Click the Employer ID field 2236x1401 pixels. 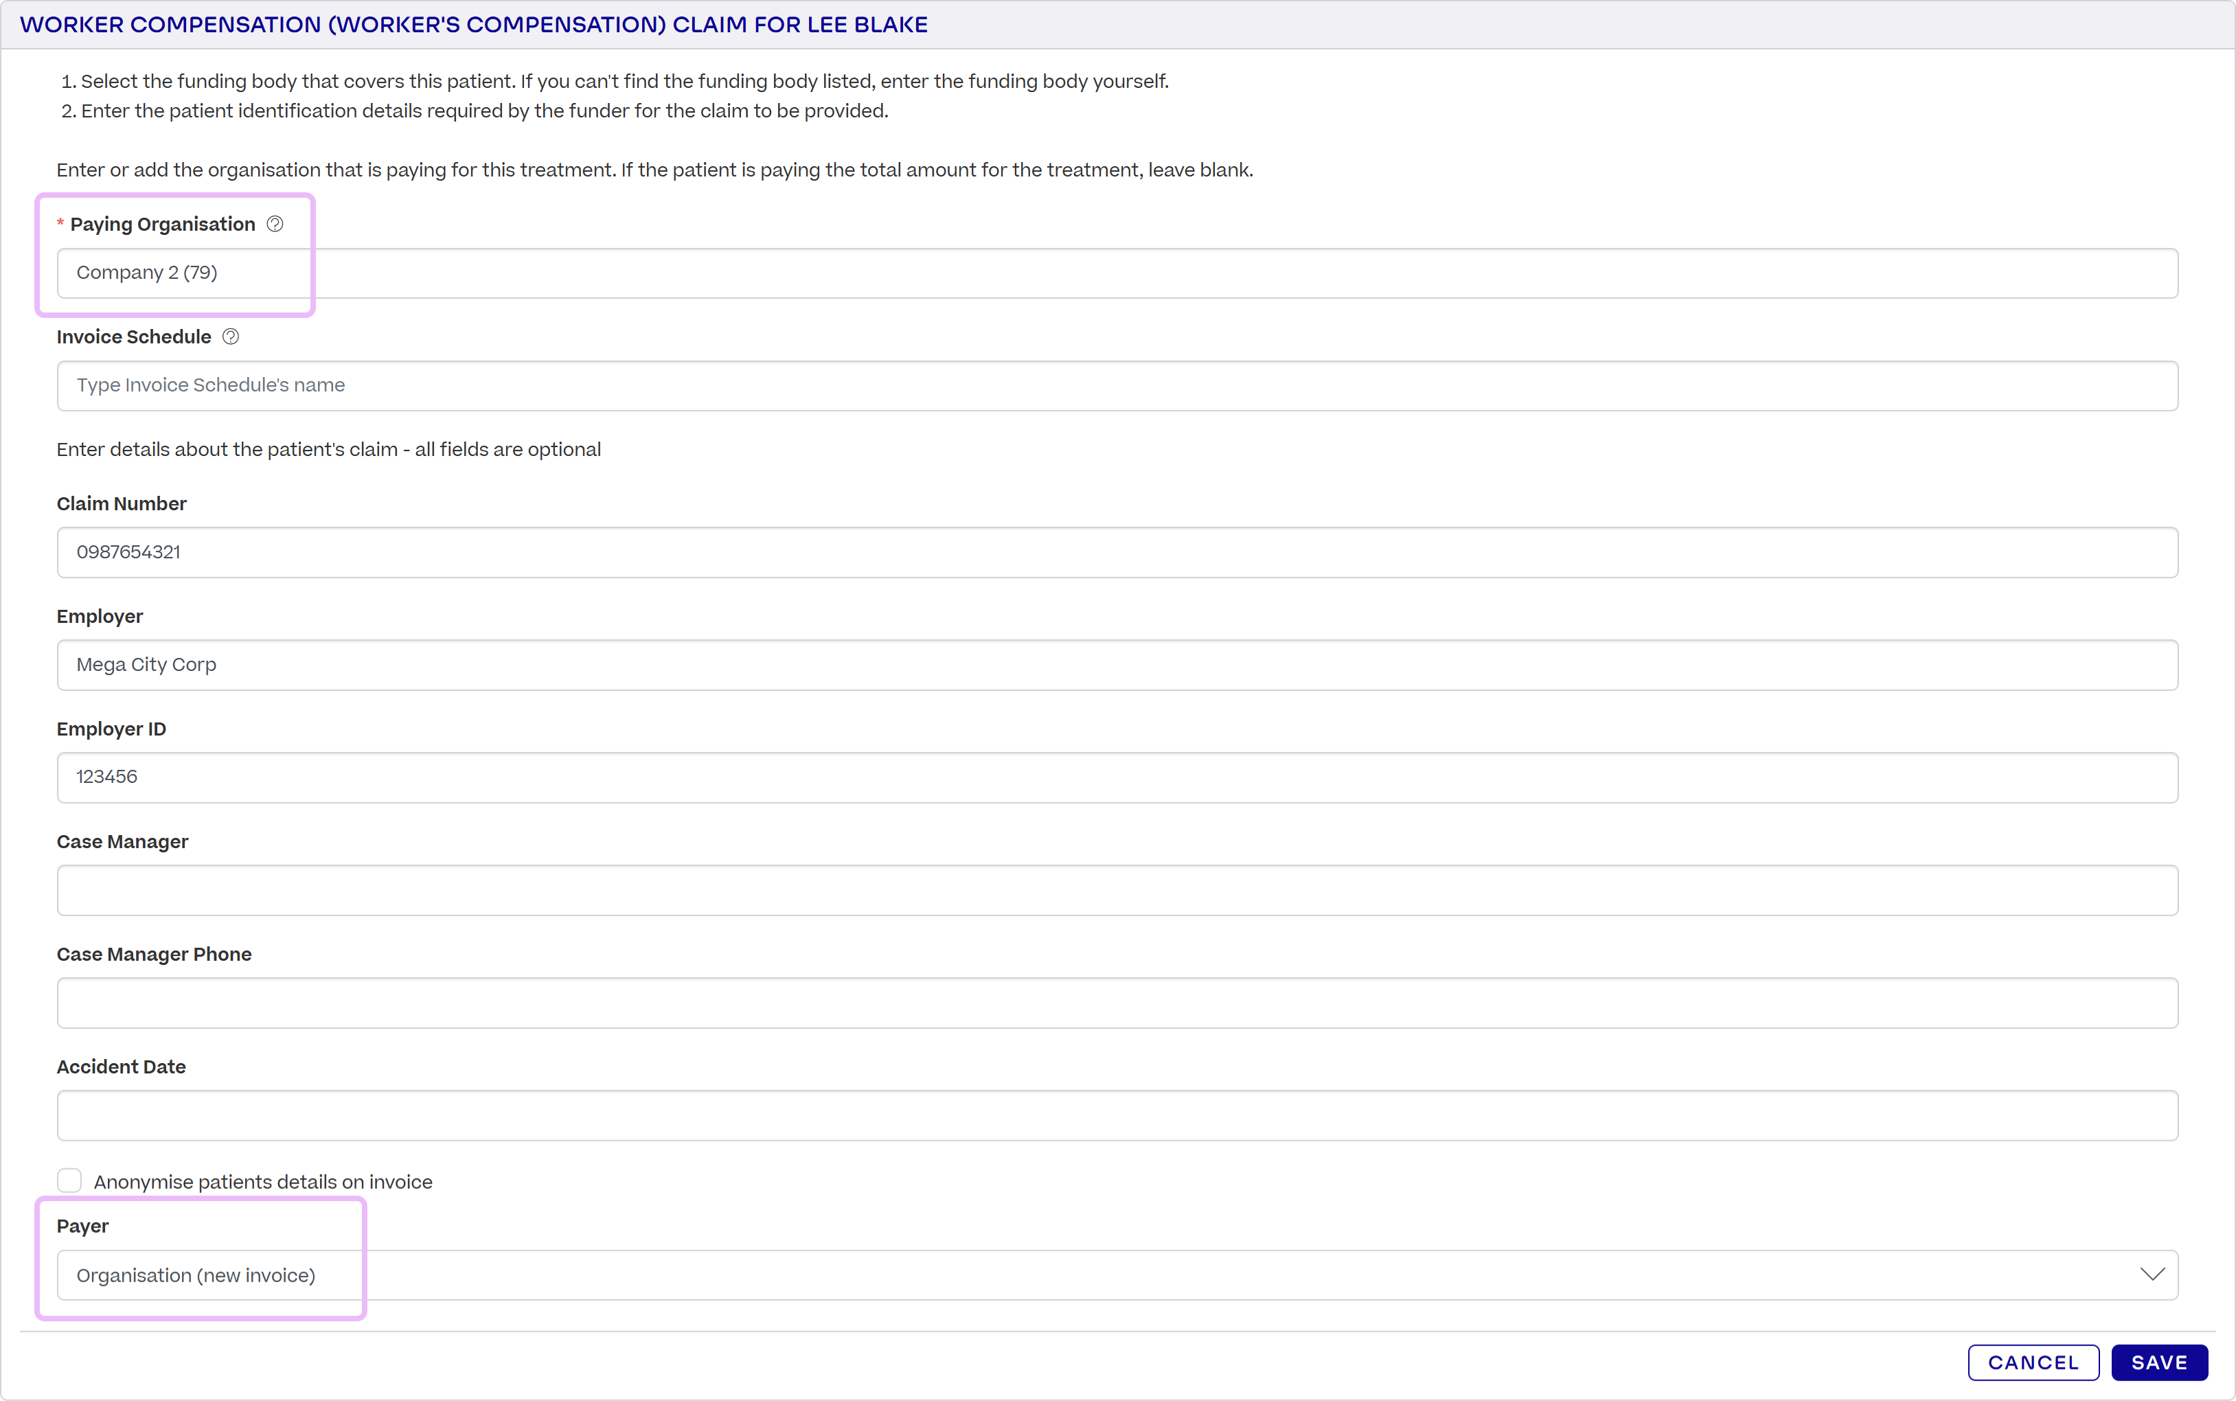(x=1117, y=777)
